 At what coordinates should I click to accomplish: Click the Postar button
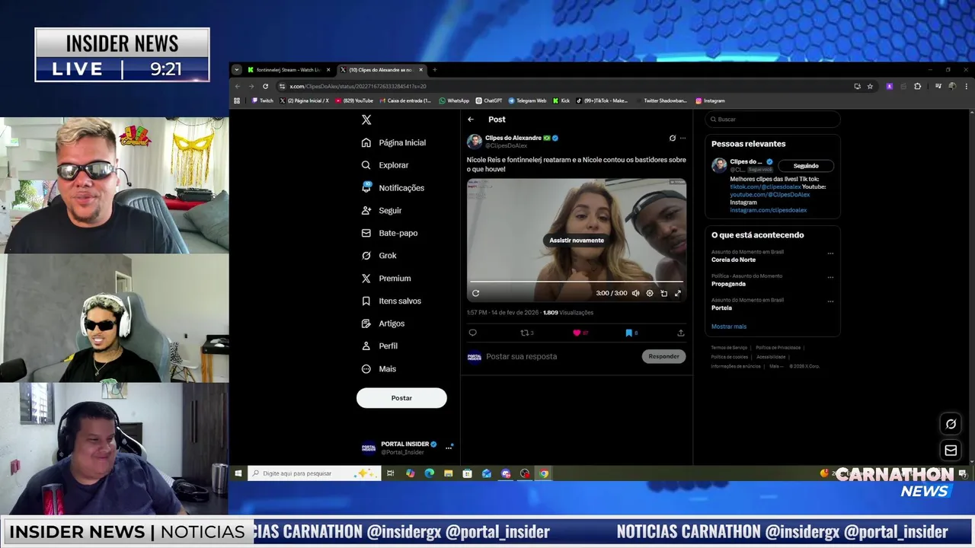(401, 398)
